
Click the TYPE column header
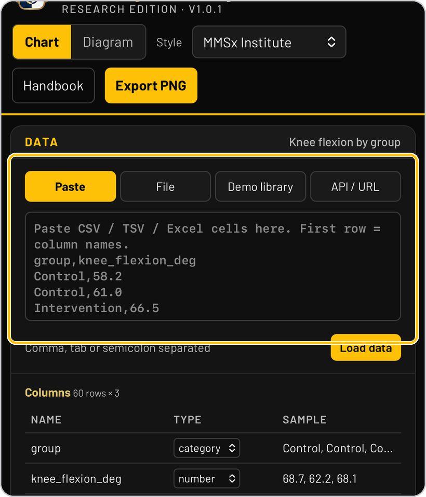188,420
